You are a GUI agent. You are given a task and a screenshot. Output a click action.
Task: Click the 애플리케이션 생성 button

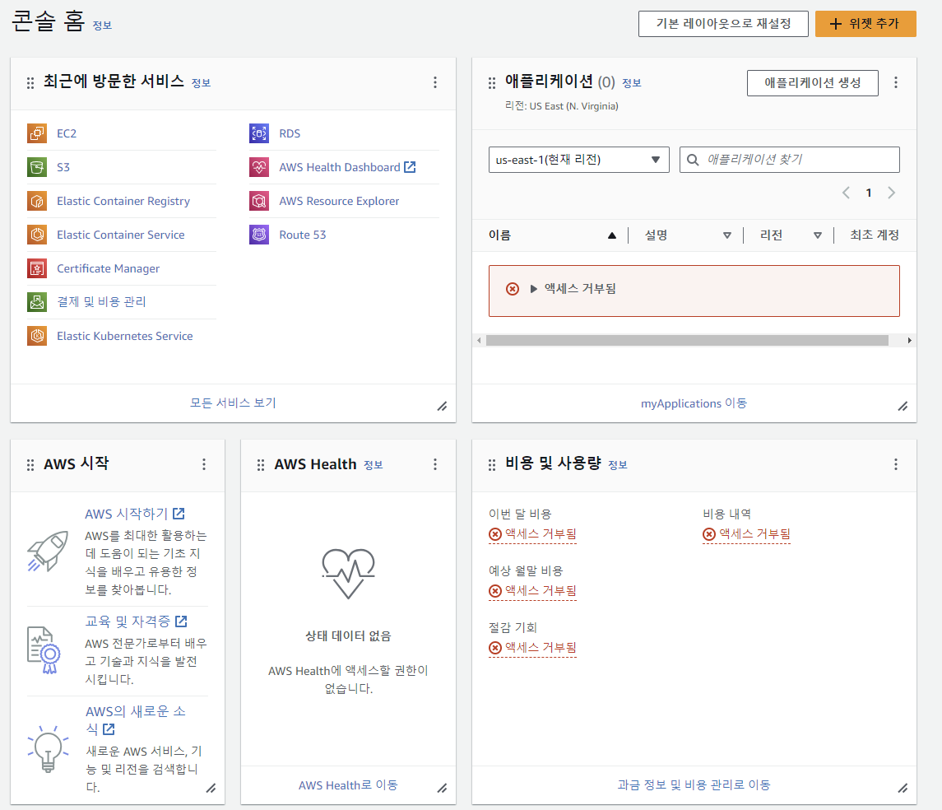(812, 83)
